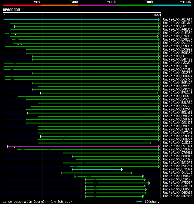This screenshot has width=194, height=204.
Task: Click the UniRef100_C1E3E5 hit label
Action: [x=178, y=33]
